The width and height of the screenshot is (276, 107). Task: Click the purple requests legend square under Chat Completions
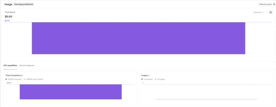(x=6, y=79)
